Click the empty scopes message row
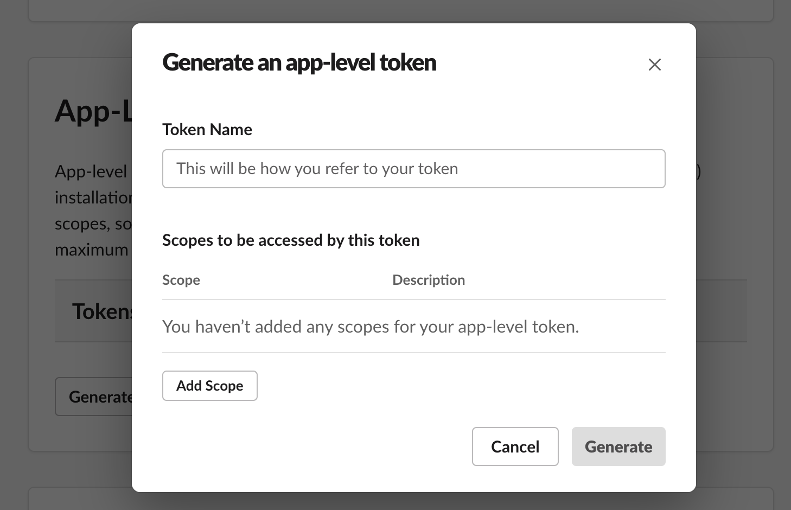The width and height of the screenshot is (791, 510). pyautogui.click(x=371, y=326)
